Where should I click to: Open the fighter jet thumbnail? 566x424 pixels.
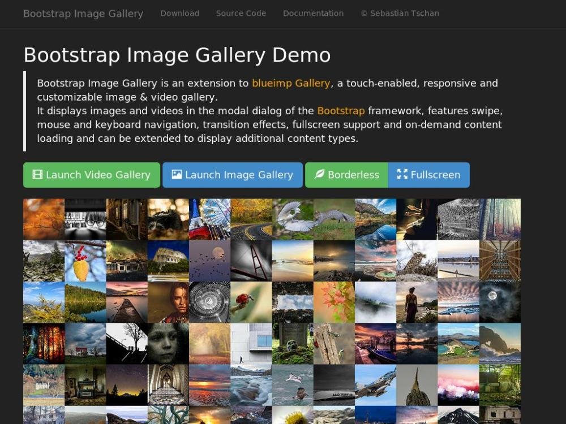375,385
